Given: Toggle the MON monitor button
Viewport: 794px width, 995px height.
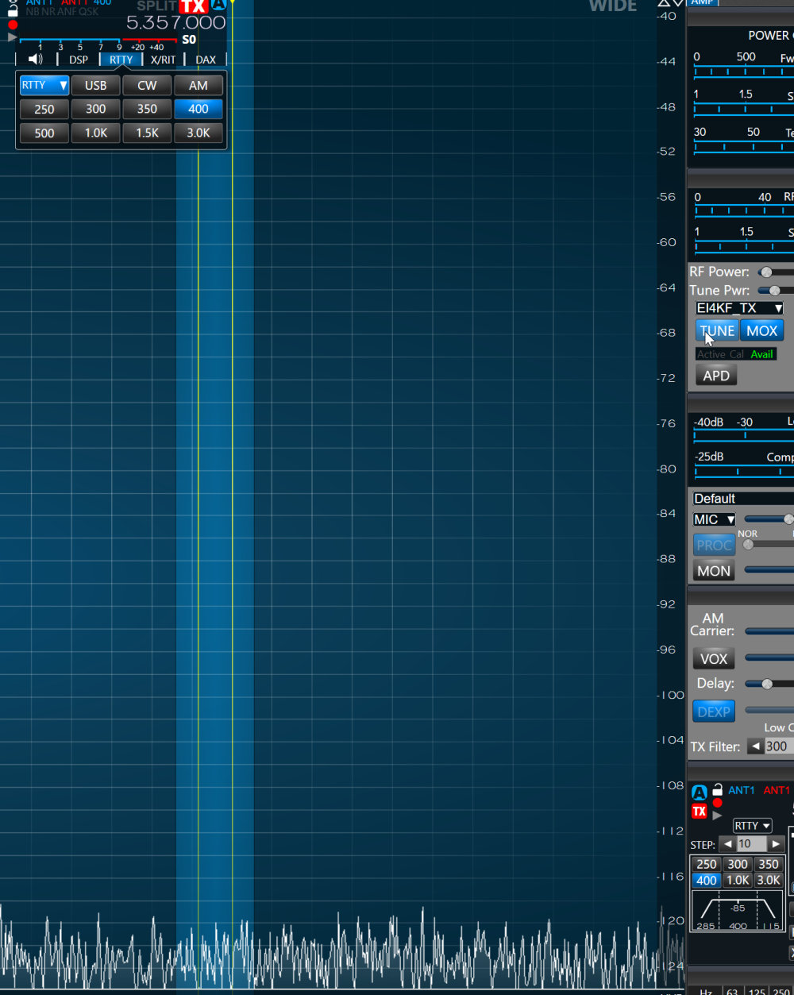Looking at the screenshot, I should tap(714, 570).
